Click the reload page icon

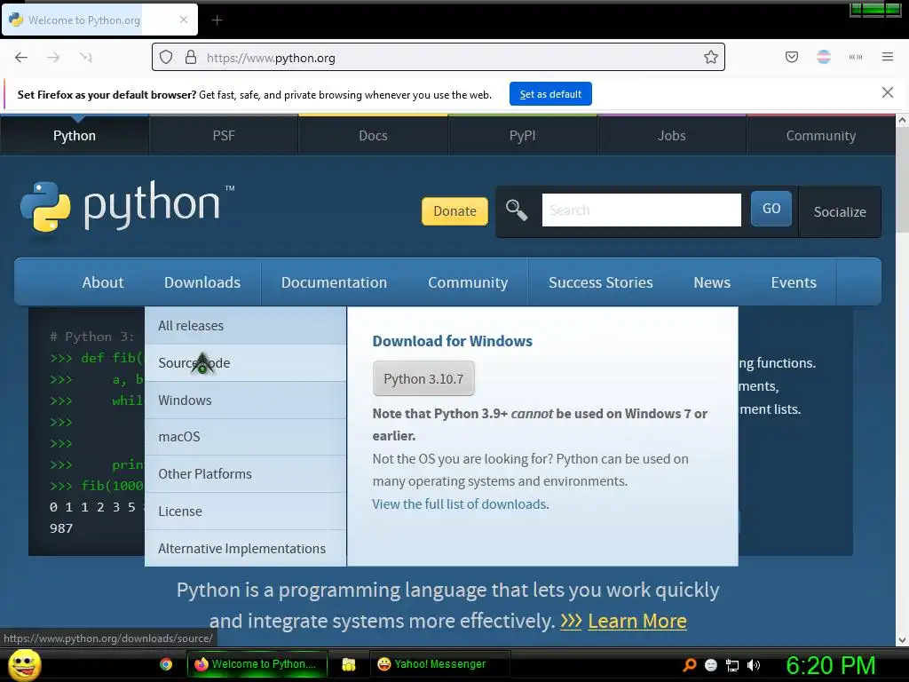tap(86, 57)
